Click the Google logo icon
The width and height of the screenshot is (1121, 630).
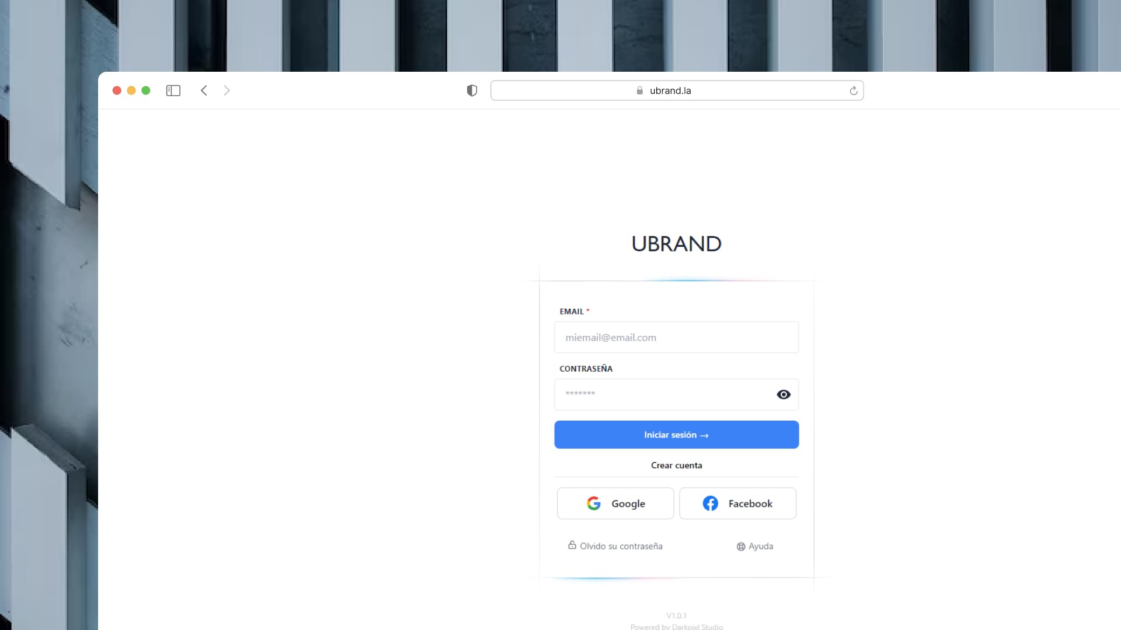[x=594, y=503]
